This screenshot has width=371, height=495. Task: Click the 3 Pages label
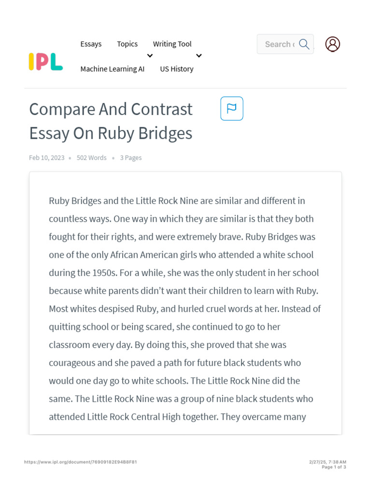point(130,158)
